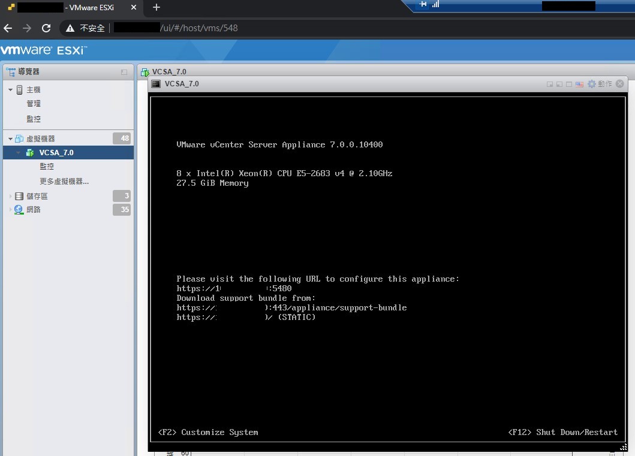Close the VCSA_7.0 console window

pos(619,84)
